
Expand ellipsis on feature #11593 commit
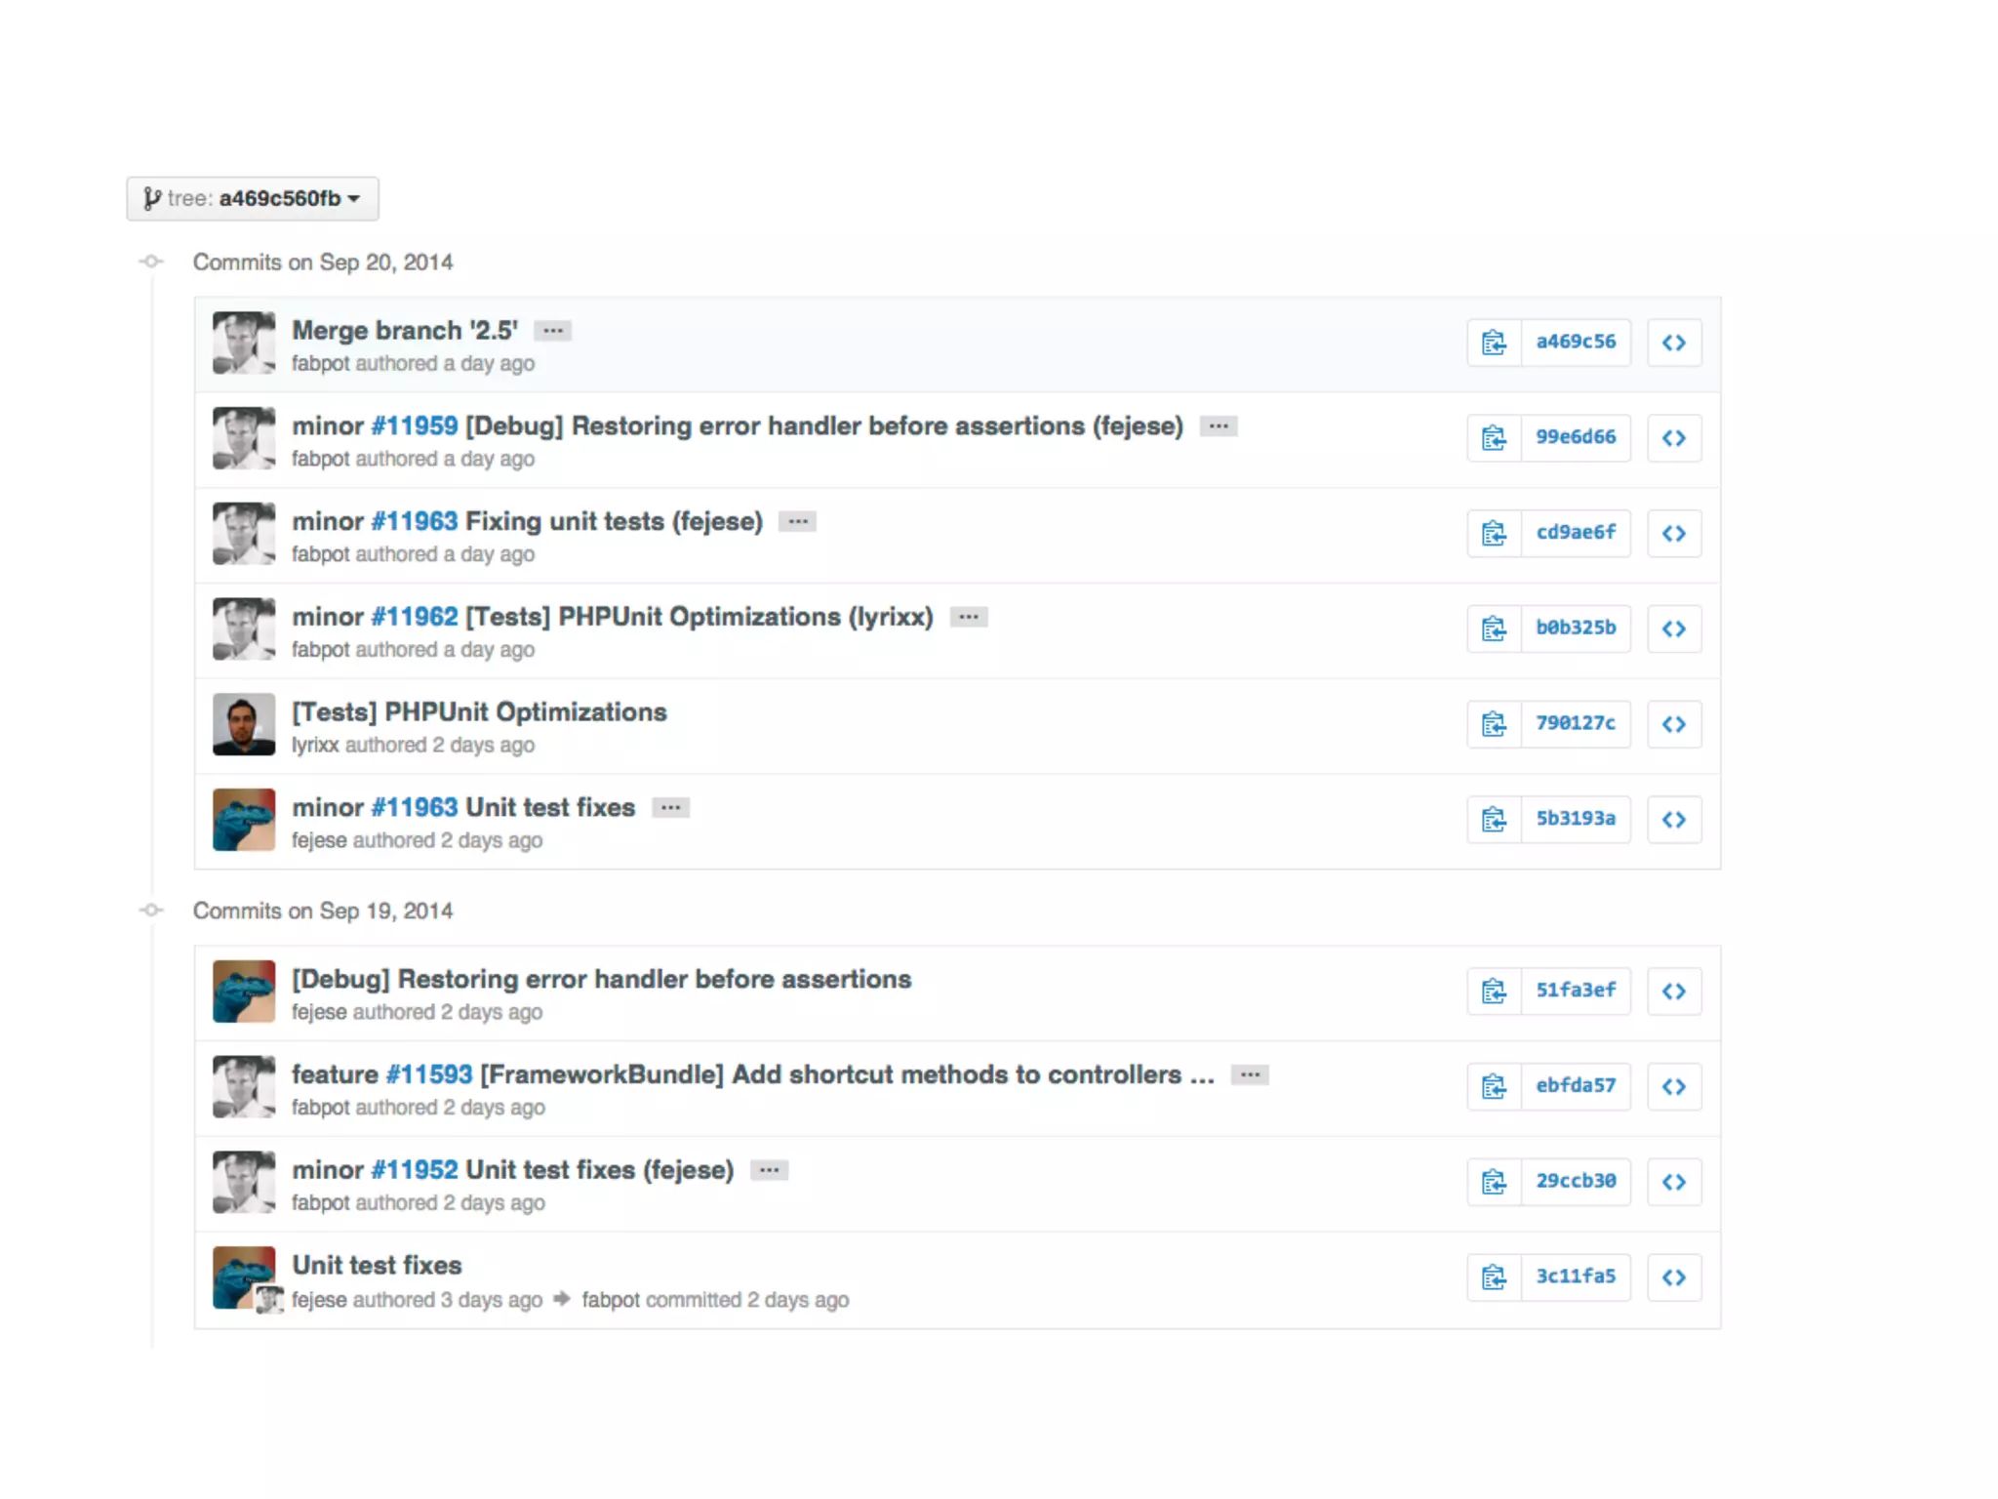click(x=1250, y=1074)
